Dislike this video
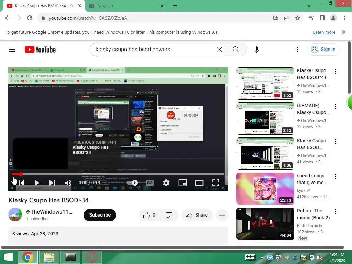This screenshot has height=264, width=352. click(169, 215)
